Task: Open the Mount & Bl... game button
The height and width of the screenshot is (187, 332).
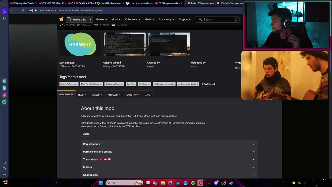Action: [77, 19]
